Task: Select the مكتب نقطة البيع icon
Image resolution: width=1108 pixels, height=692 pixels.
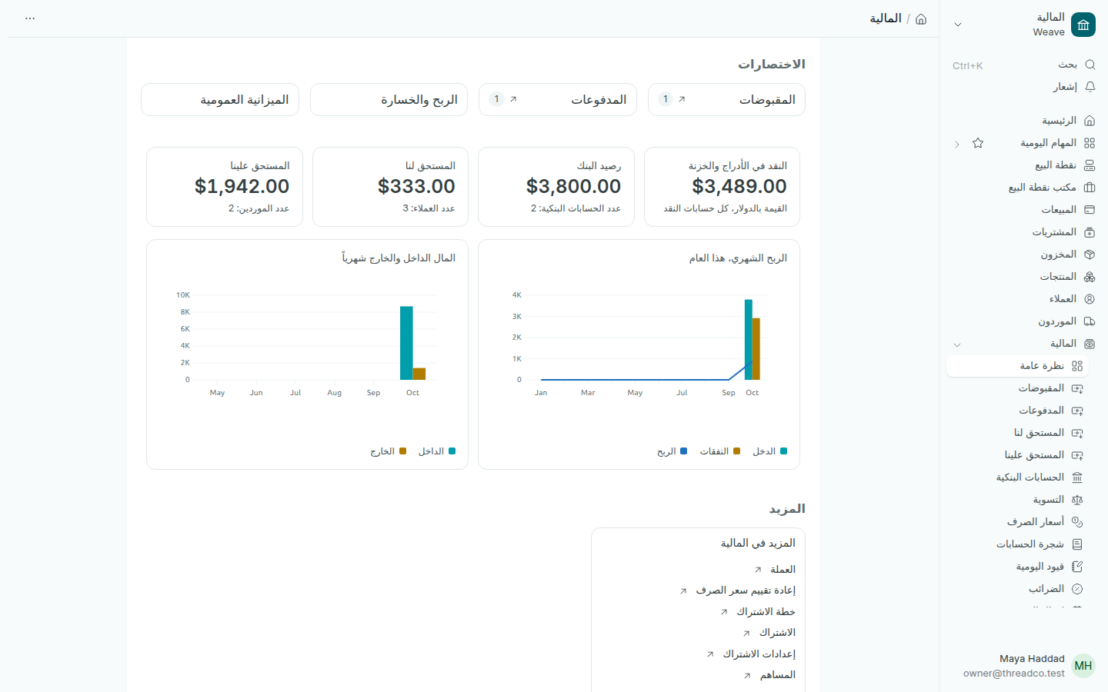Action: click(1090, 188)
